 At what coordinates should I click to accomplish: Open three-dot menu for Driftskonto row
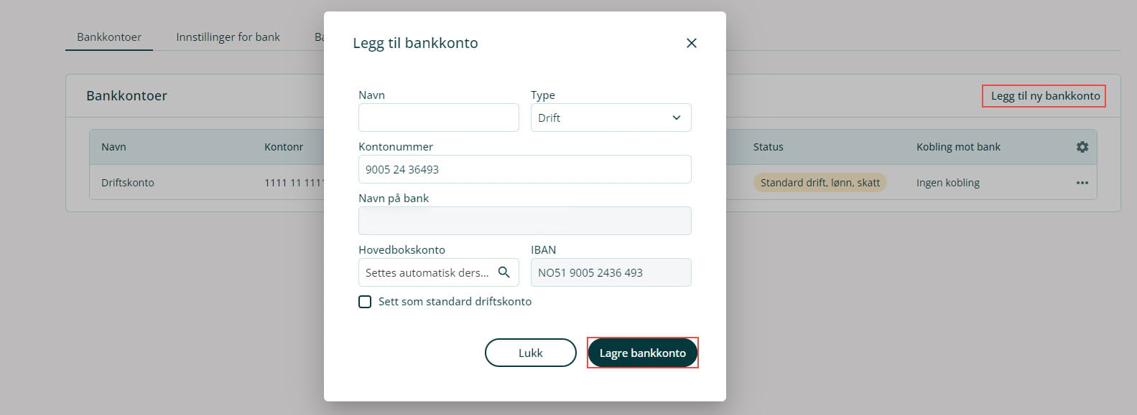[1082, 183]
